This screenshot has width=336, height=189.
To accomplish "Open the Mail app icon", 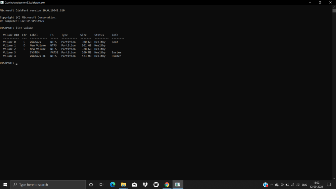I will point(134,185).
